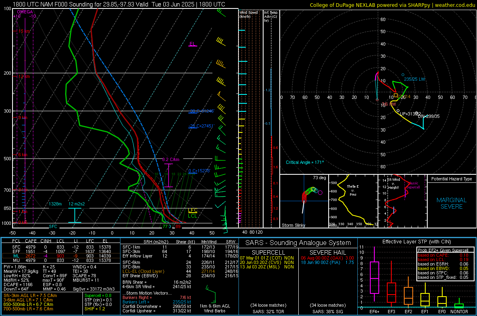Click the 'STP (cin) = 0.1' value
This screenshot has height=316, width=477.
[98, 300]
